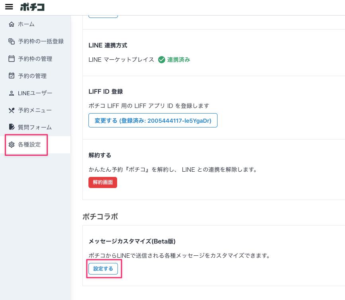
Task: Click the 変更する LIFF ID button
Action: (x=153, y=120)
